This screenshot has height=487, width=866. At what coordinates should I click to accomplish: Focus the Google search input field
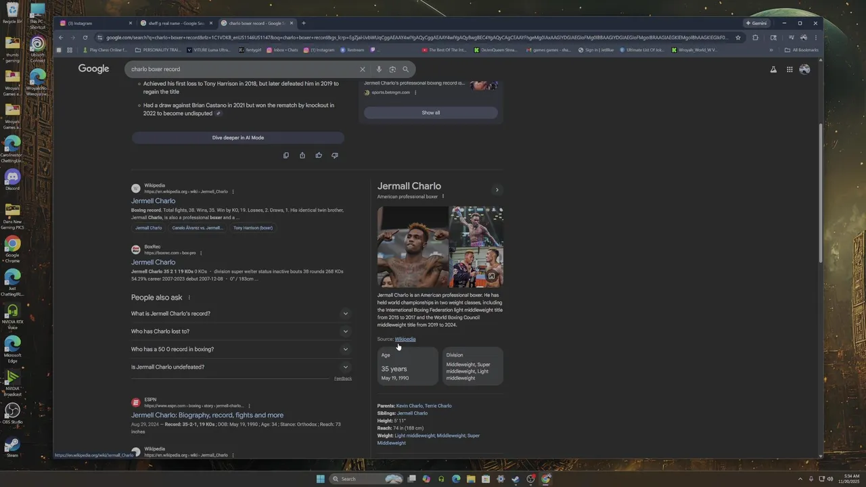tap(244, 69)
